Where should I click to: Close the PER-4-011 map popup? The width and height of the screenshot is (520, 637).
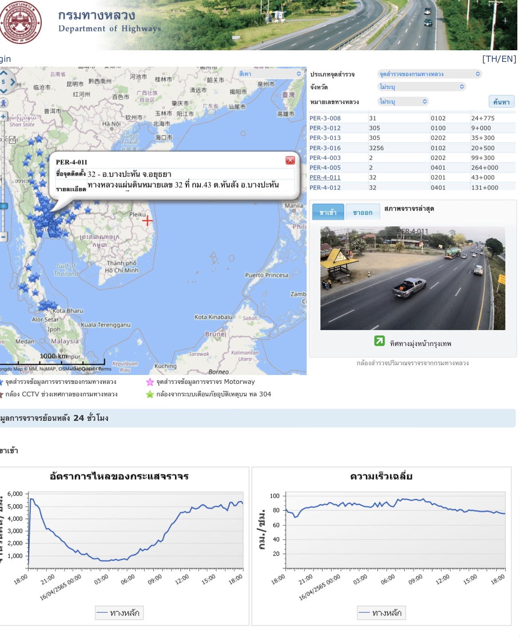tap(290, 161)
